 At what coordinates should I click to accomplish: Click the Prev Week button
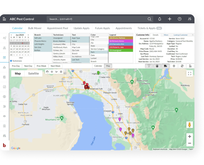coord(41,66)
